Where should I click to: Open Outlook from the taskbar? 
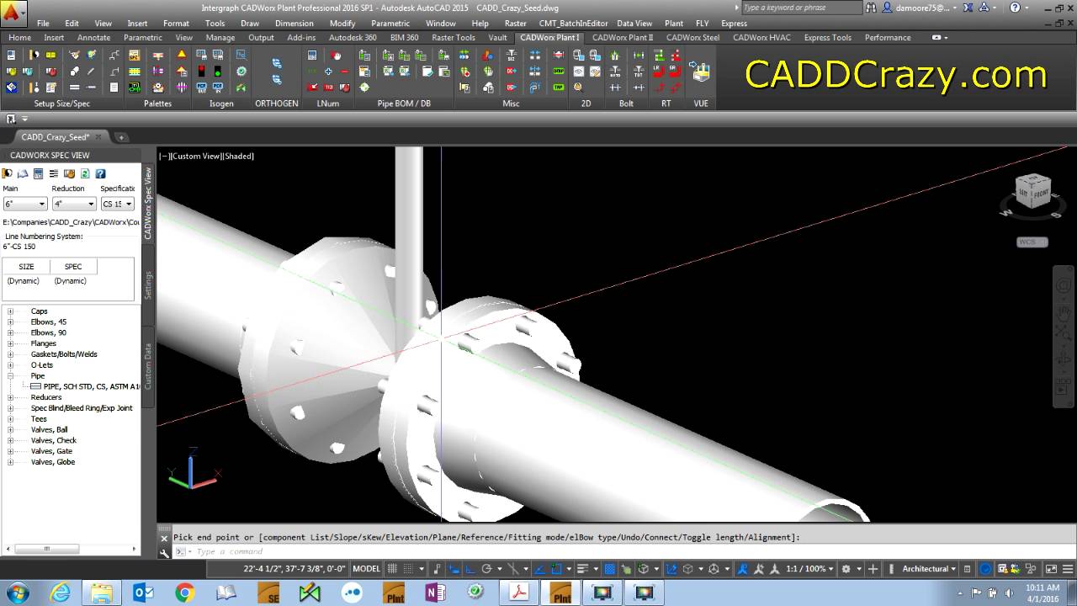click(x=144, y=593)
